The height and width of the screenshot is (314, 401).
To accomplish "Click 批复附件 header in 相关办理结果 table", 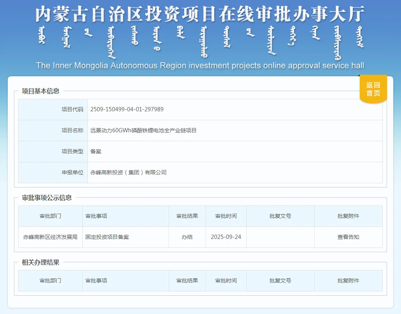I will 348,281.
